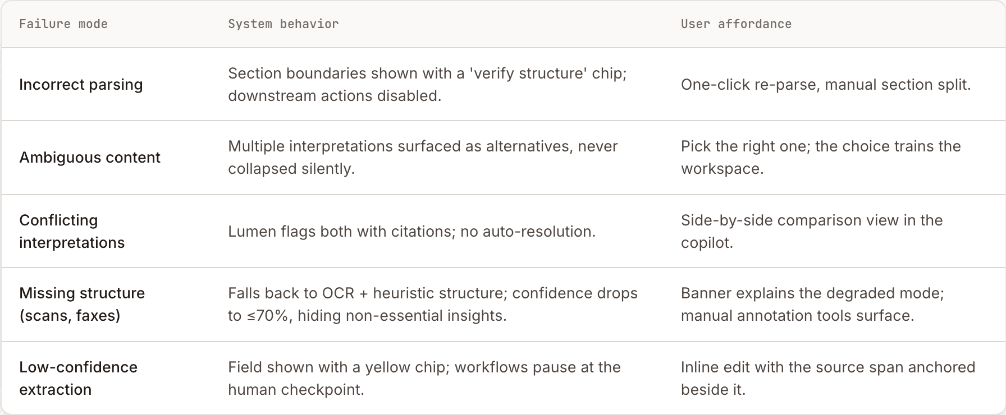
Task: Click the 'System behavior' column header
Action: [283, 24]
